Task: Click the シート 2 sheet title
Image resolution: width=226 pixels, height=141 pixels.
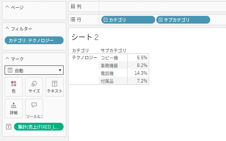Action: [x=85, y=37]
